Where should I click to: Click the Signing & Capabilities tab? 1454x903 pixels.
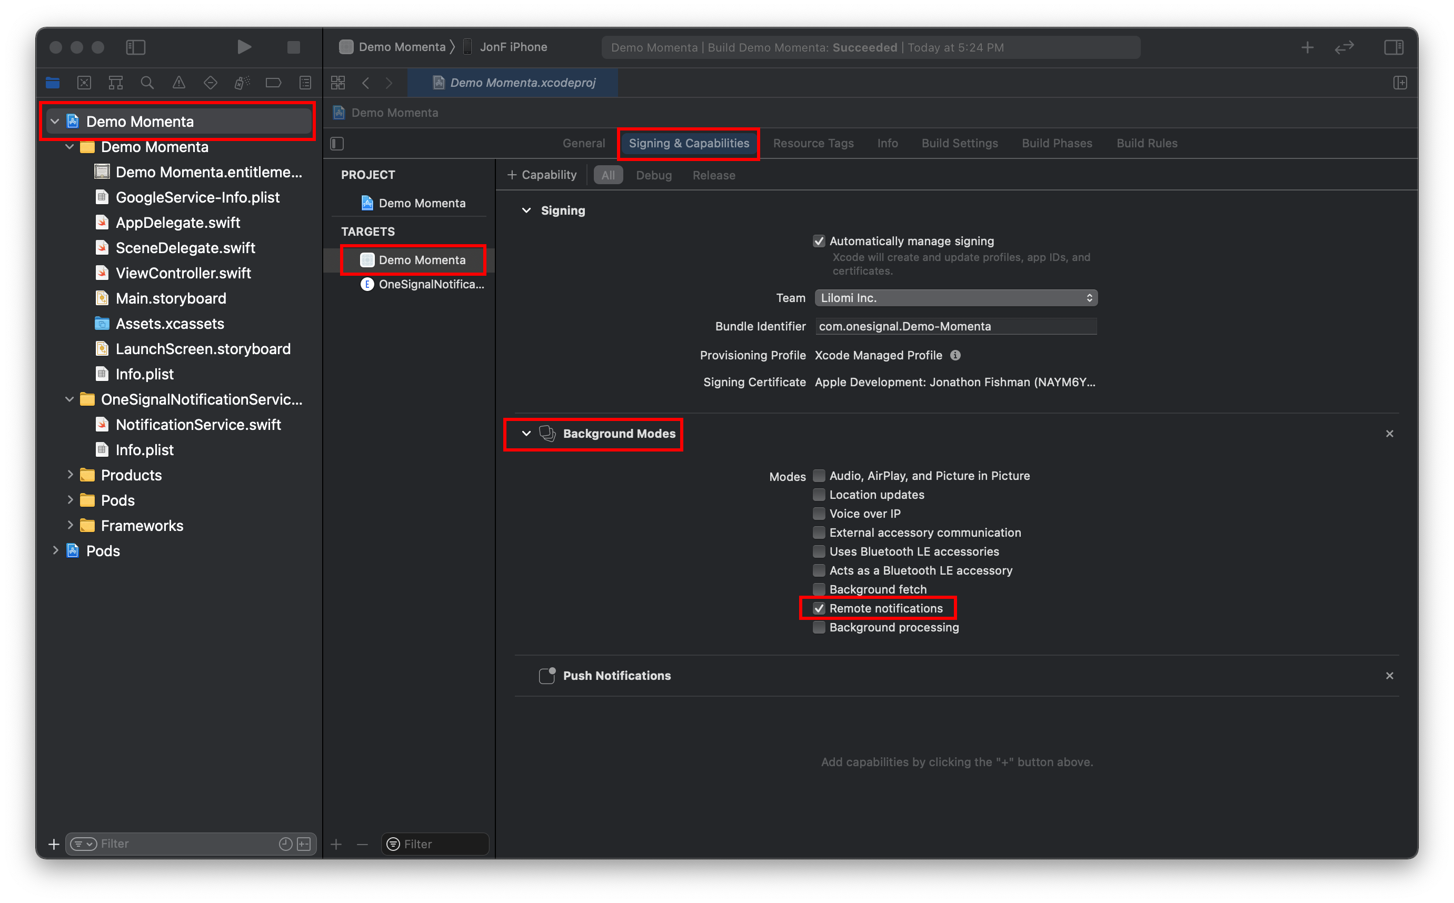[x=690, y=143]
